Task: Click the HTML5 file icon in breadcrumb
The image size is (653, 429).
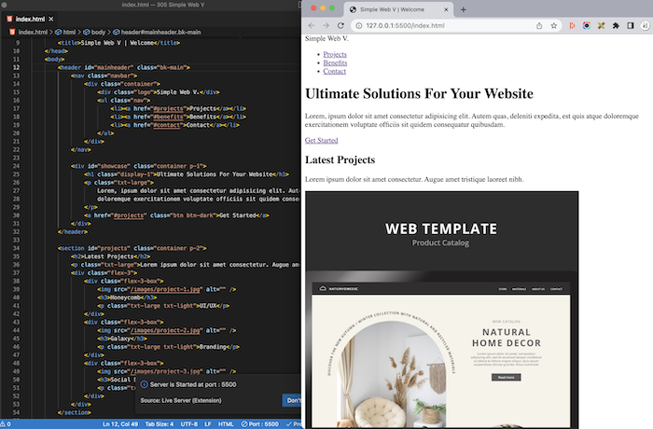Action: coord(12,32)
